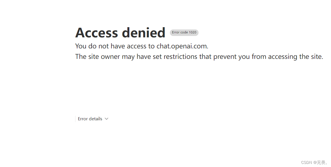Select the Access denied page title
331x167 pixels.
click(120, 32)
